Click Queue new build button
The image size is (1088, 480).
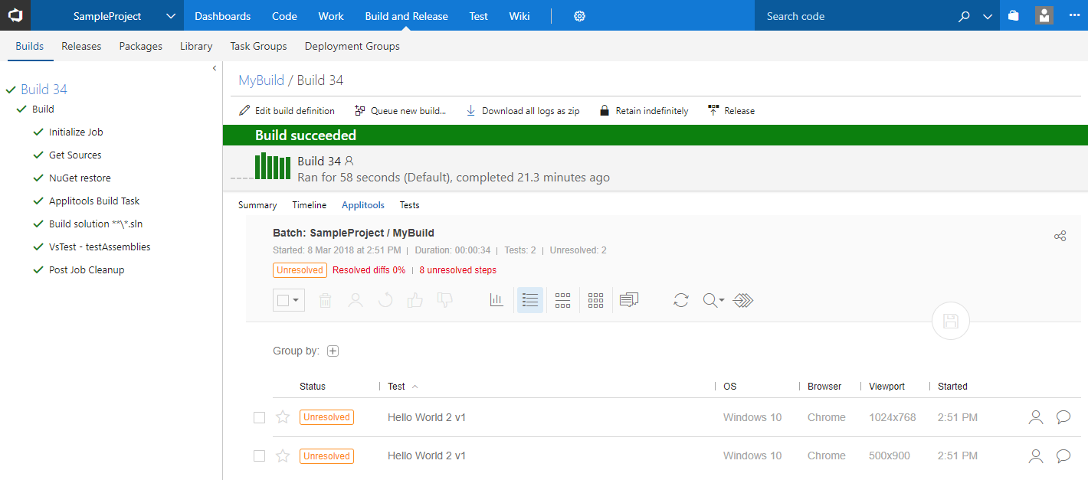click(400, 111)
